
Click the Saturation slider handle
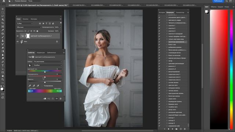45,77
